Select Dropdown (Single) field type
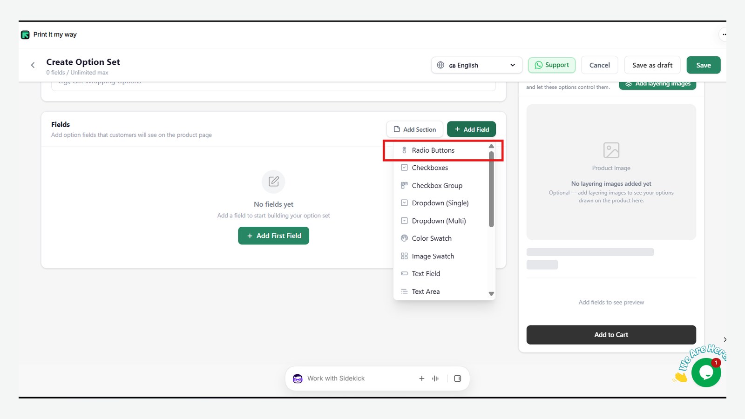Screen dimensions: 745x419 coord(441,203)
